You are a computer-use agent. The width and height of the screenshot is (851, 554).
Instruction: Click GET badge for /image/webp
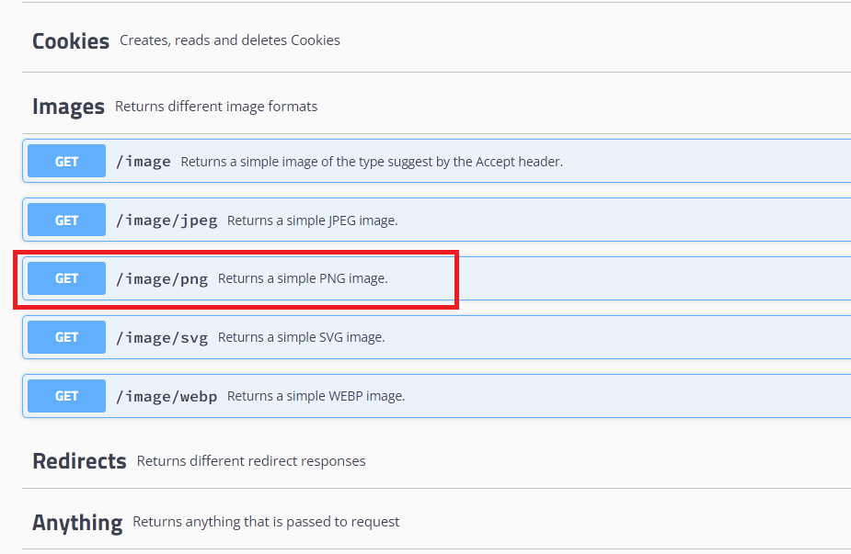tap(67, 396)
